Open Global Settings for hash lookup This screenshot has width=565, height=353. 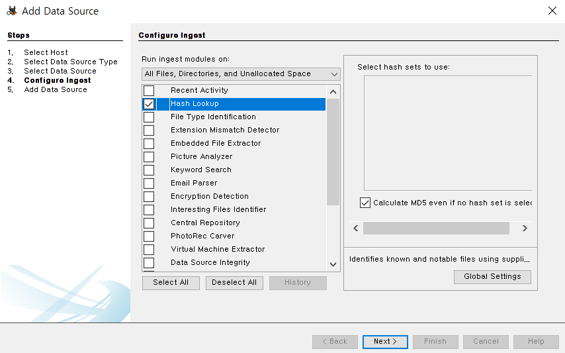coord(492,277)
